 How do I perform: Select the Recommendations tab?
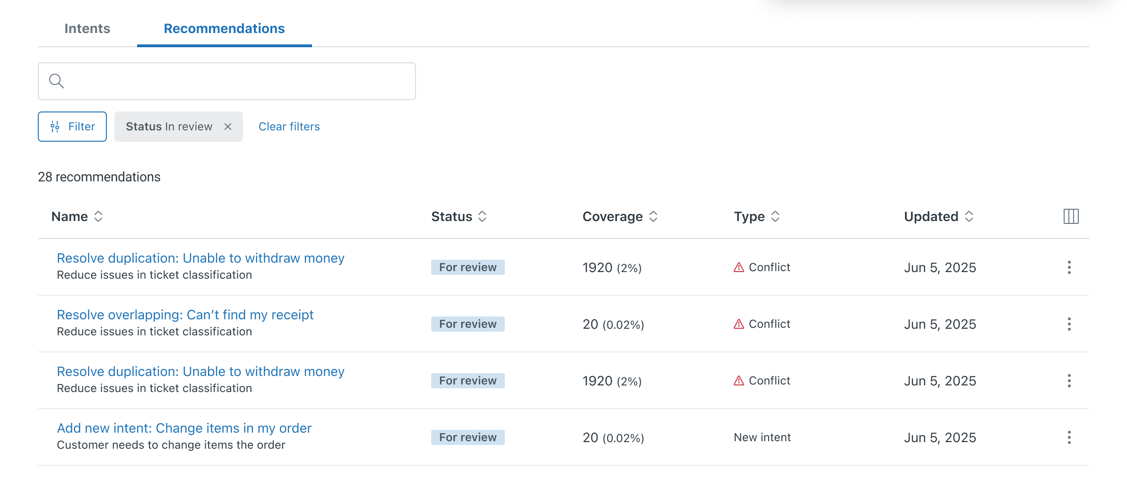pos(224,28)
